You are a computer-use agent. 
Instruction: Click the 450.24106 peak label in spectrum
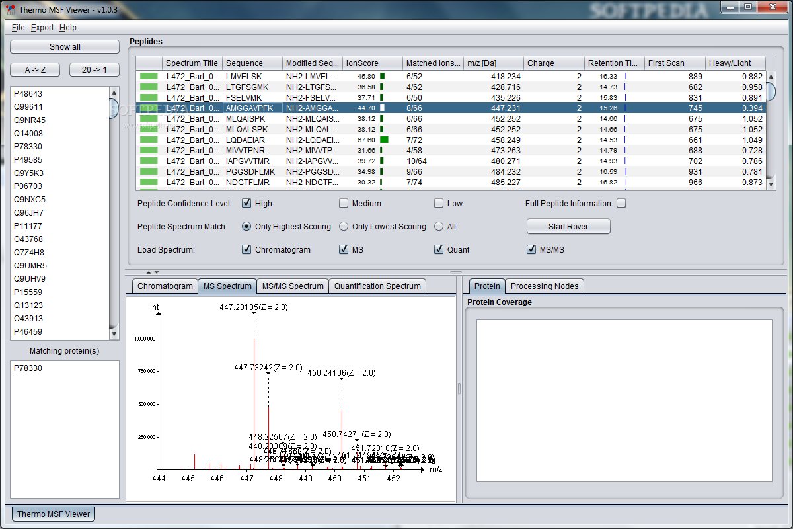tap(342, 373)
